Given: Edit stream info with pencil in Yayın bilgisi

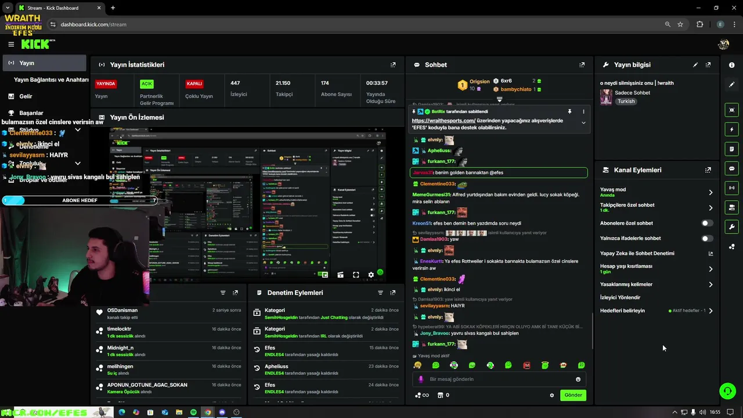Looking at the screenshot, I should (x=695, y=65).
